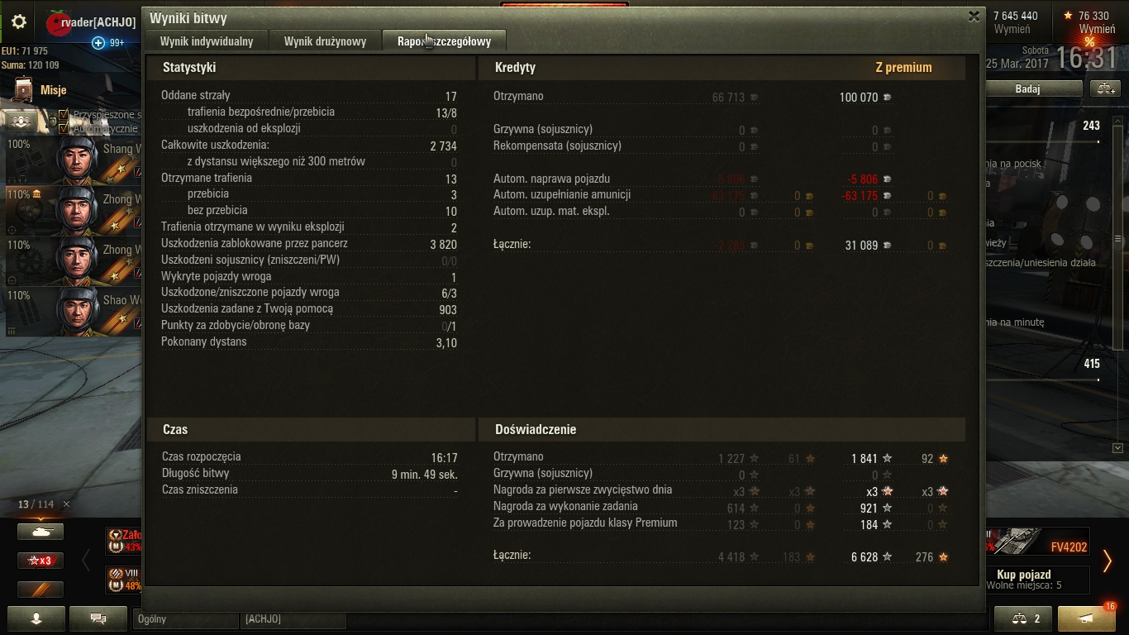This screenshot has width=1129, height=635.
Task: Select the Ogólny chat channel tab
Action: point(186,619)
